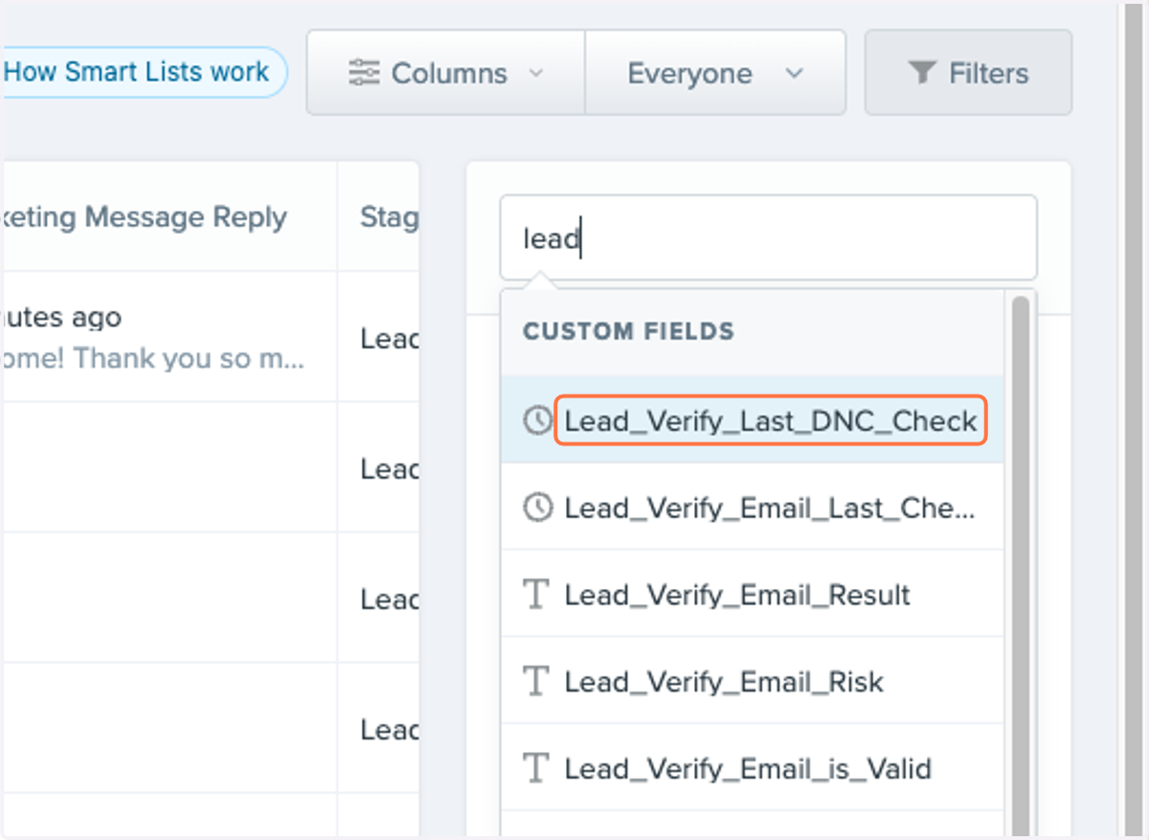
Task: Select Lead_Verify_Email_is_Valid field
Action: pyautogui.click(x=753, y=768)
